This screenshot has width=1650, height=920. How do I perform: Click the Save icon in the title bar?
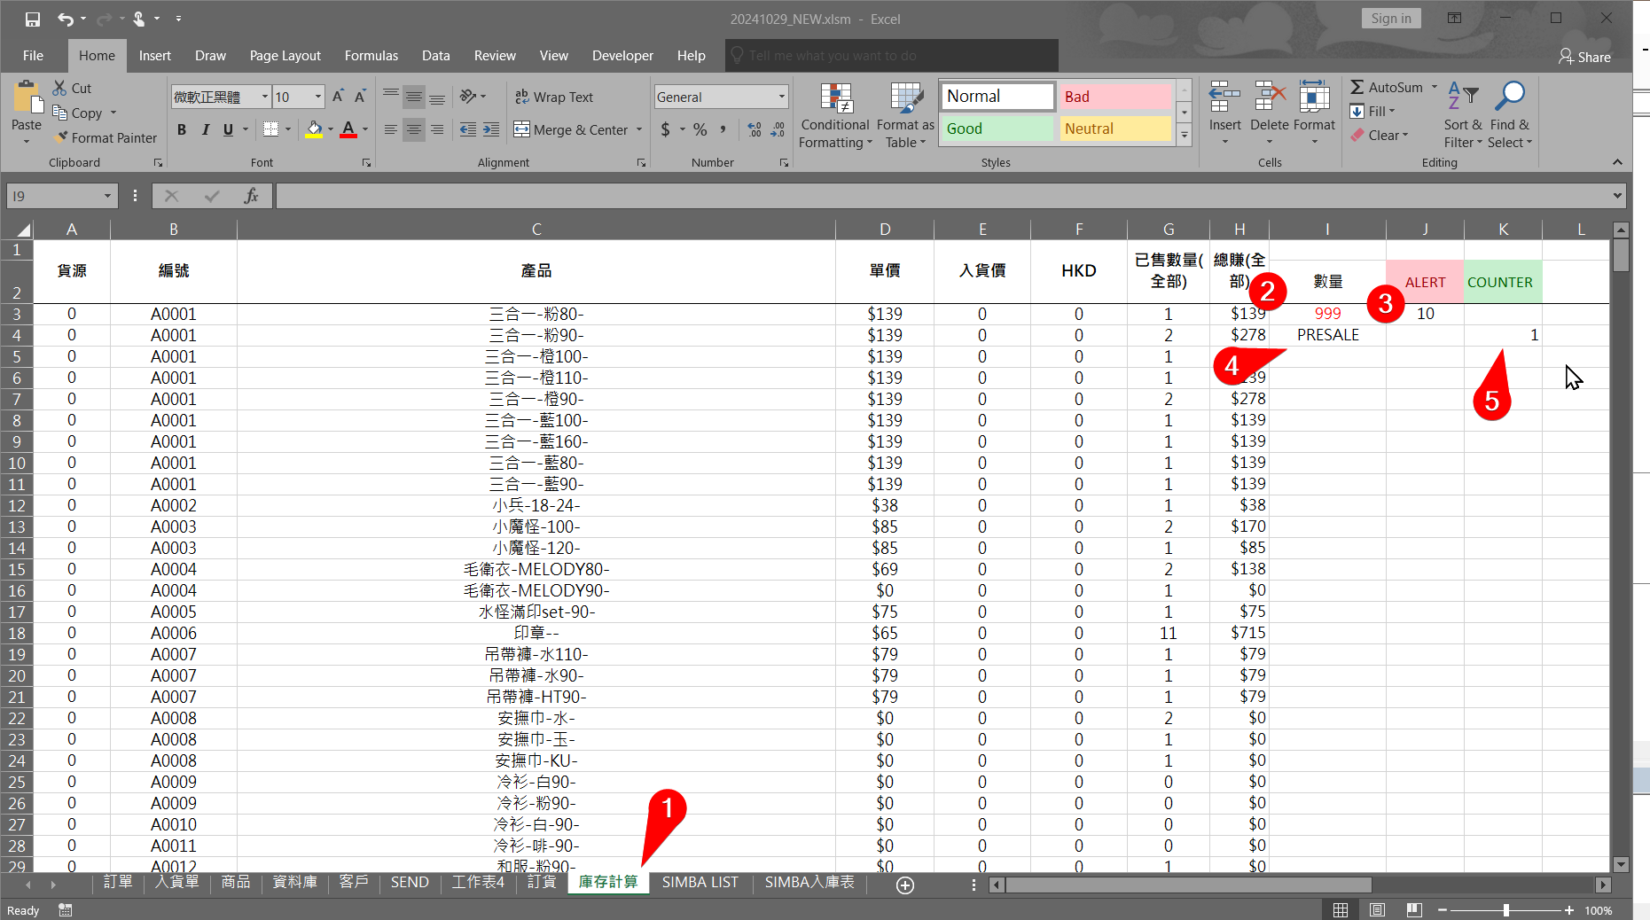pos(33,19)
